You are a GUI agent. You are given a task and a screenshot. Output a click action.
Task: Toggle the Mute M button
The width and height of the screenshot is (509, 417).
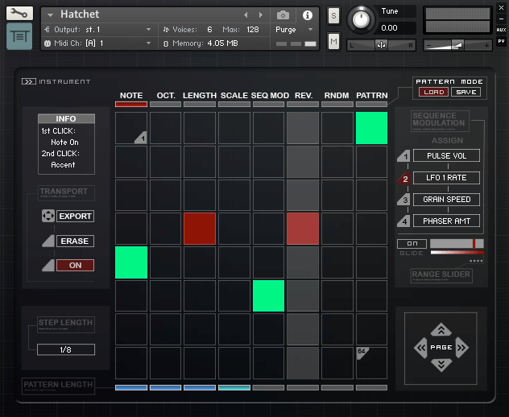pyautogui.click(x=333, y=41)
